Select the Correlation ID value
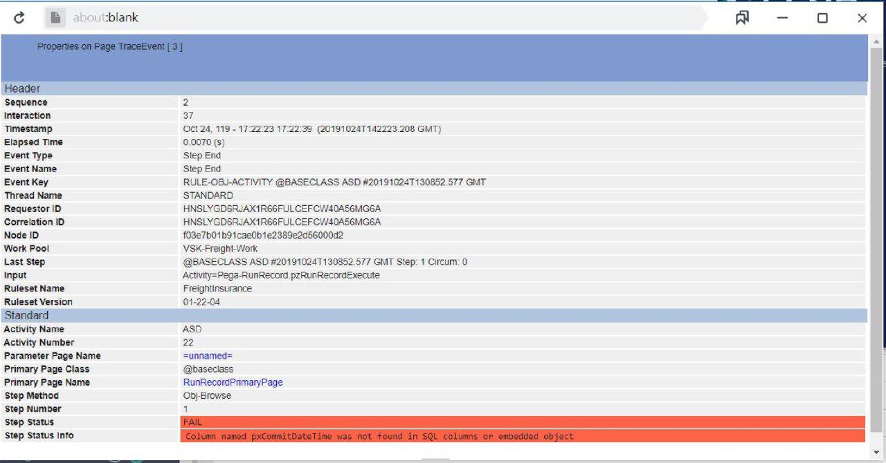886x463 pixels. point(282,222)
